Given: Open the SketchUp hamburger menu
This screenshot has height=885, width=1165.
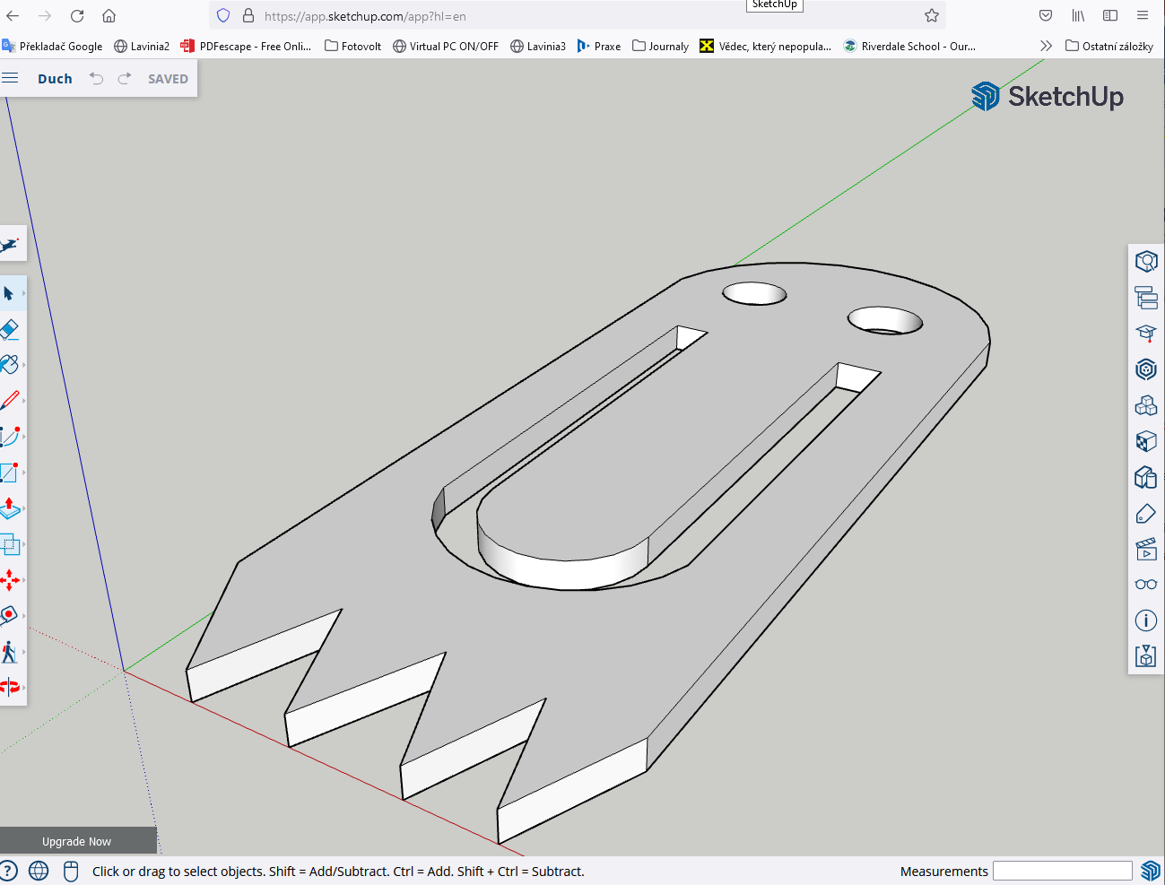Looking at the screenshot, I should click(10, 78).
